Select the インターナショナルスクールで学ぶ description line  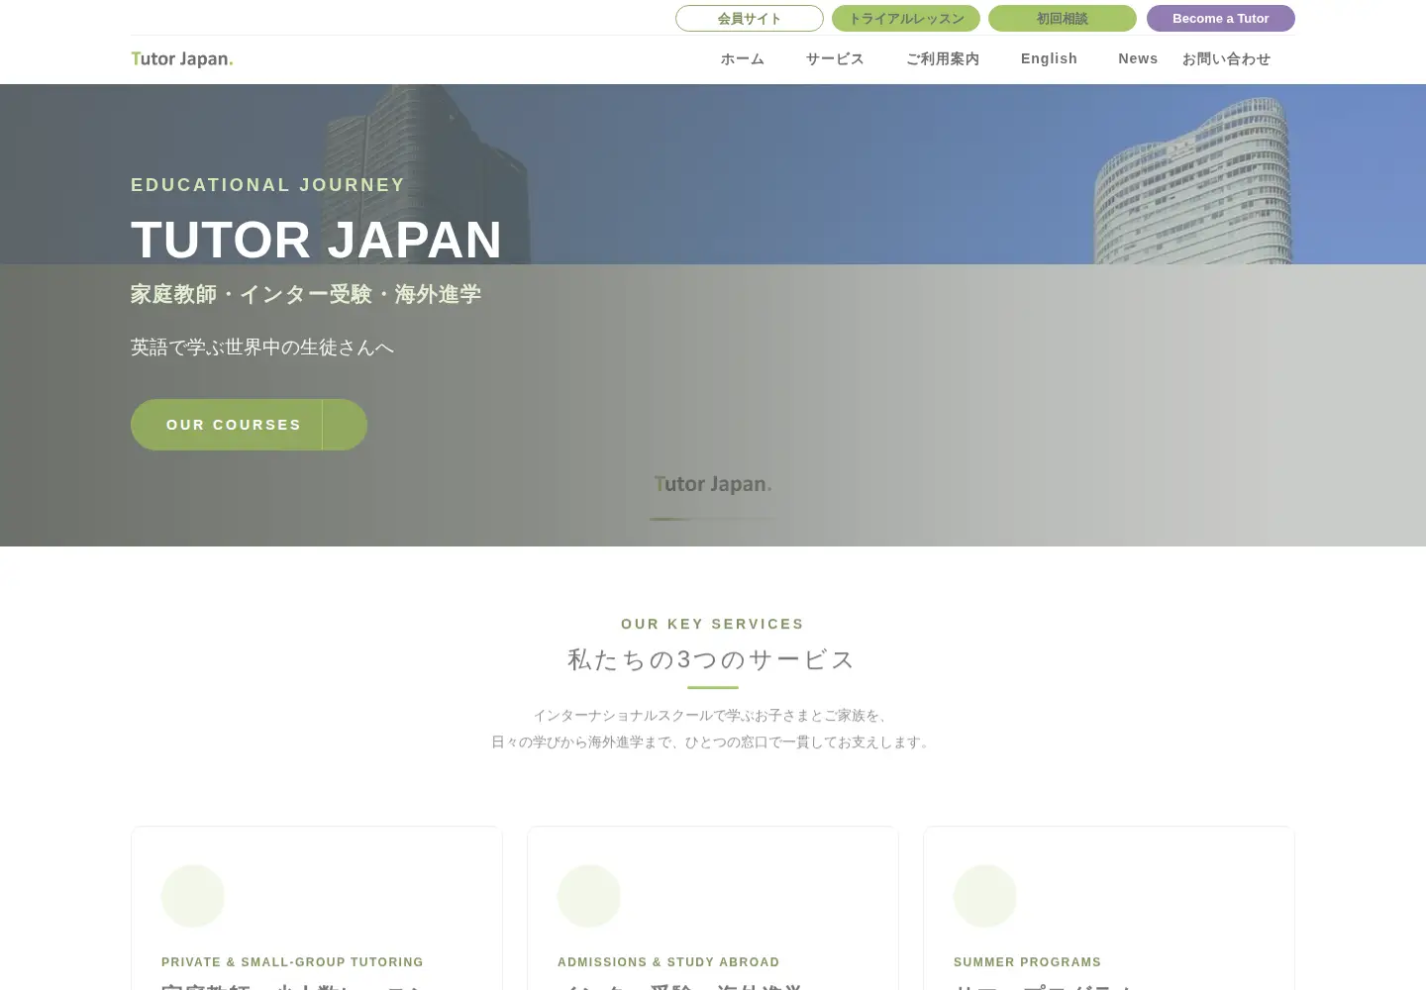pos(713,716)
